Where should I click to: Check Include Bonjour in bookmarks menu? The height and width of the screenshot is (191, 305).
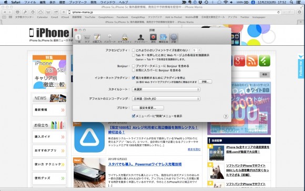(134, 66)
